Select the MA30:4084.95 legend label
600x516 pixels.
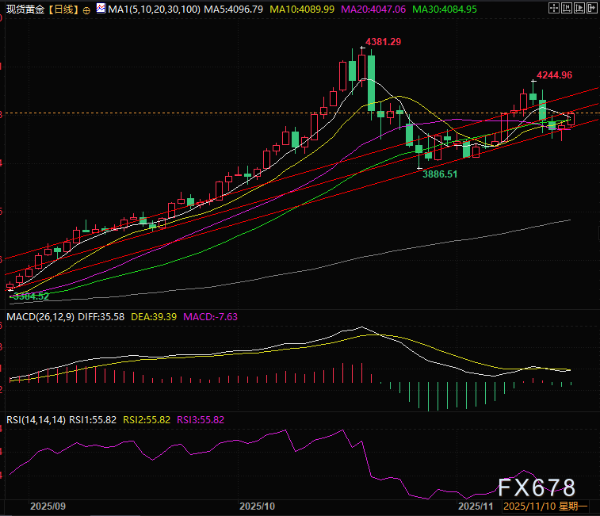click(x=445, y=10)
